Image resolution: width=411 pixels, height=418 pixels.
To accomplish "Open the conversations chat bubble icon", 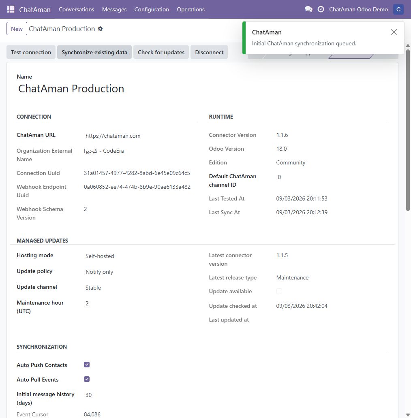I will point(308,9).
